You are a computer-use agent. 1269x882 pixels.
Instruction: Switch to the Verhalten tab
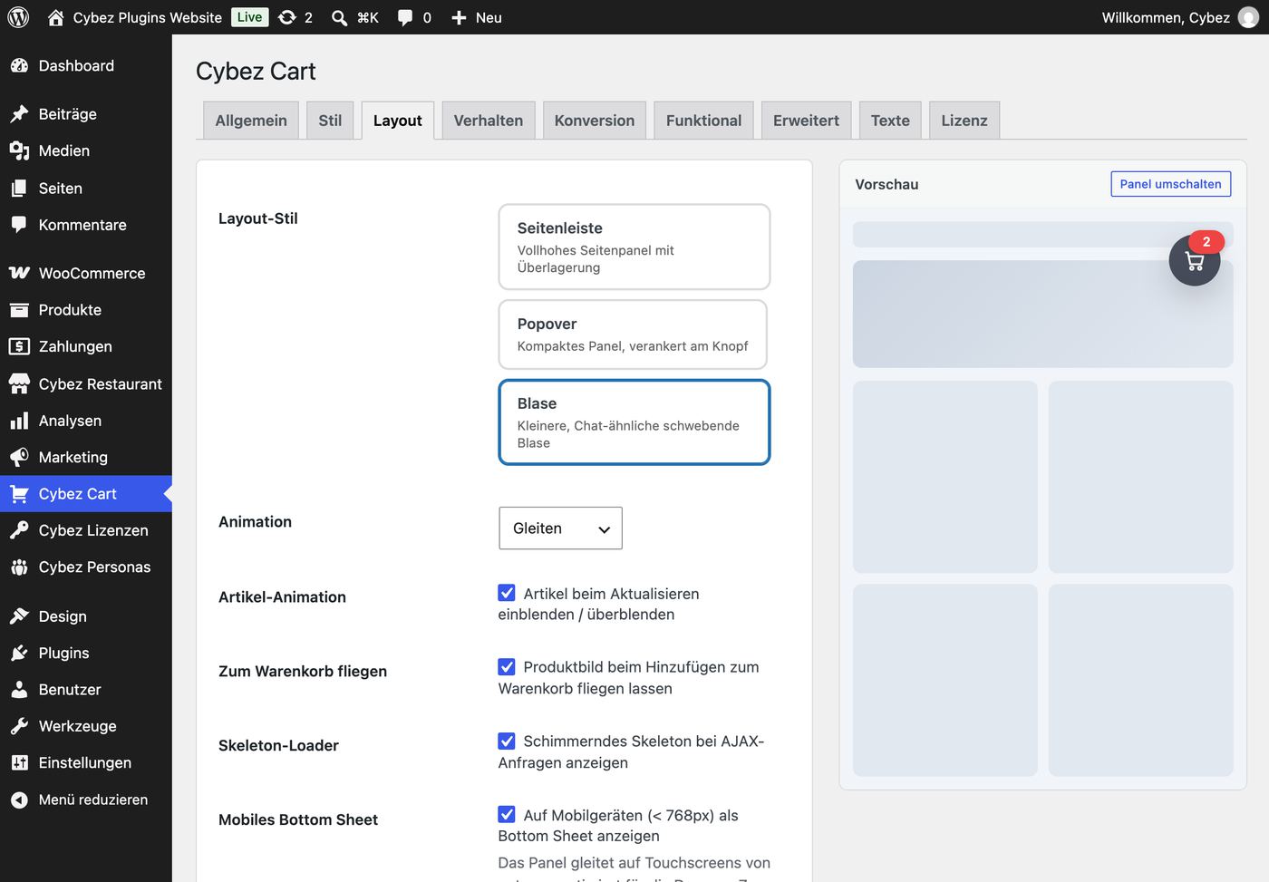coord(488,121)
